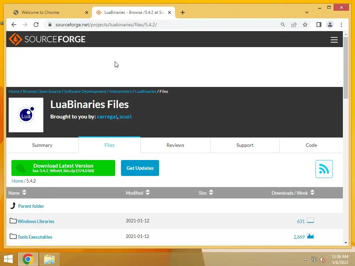
Task: Click the network tray icon
Action: [x=314, y=259]
